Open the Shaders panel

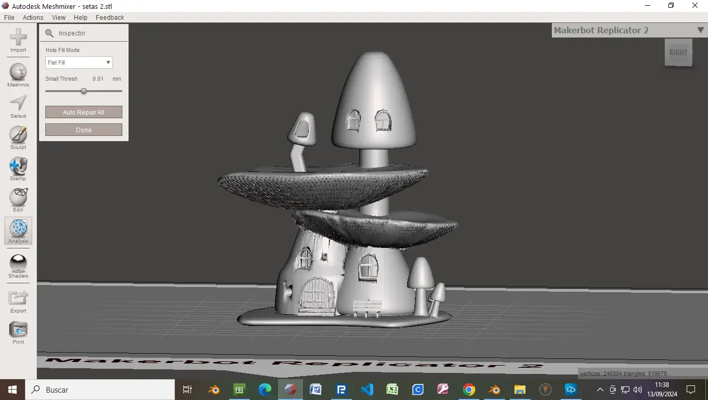pos(18,266)
